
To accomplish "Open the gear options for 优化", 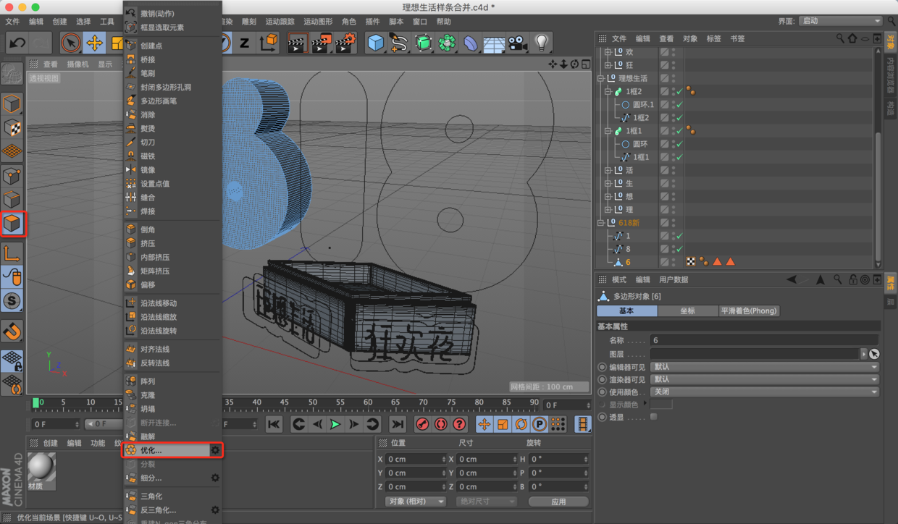I will pyautogui.click(x=215, y=450).
